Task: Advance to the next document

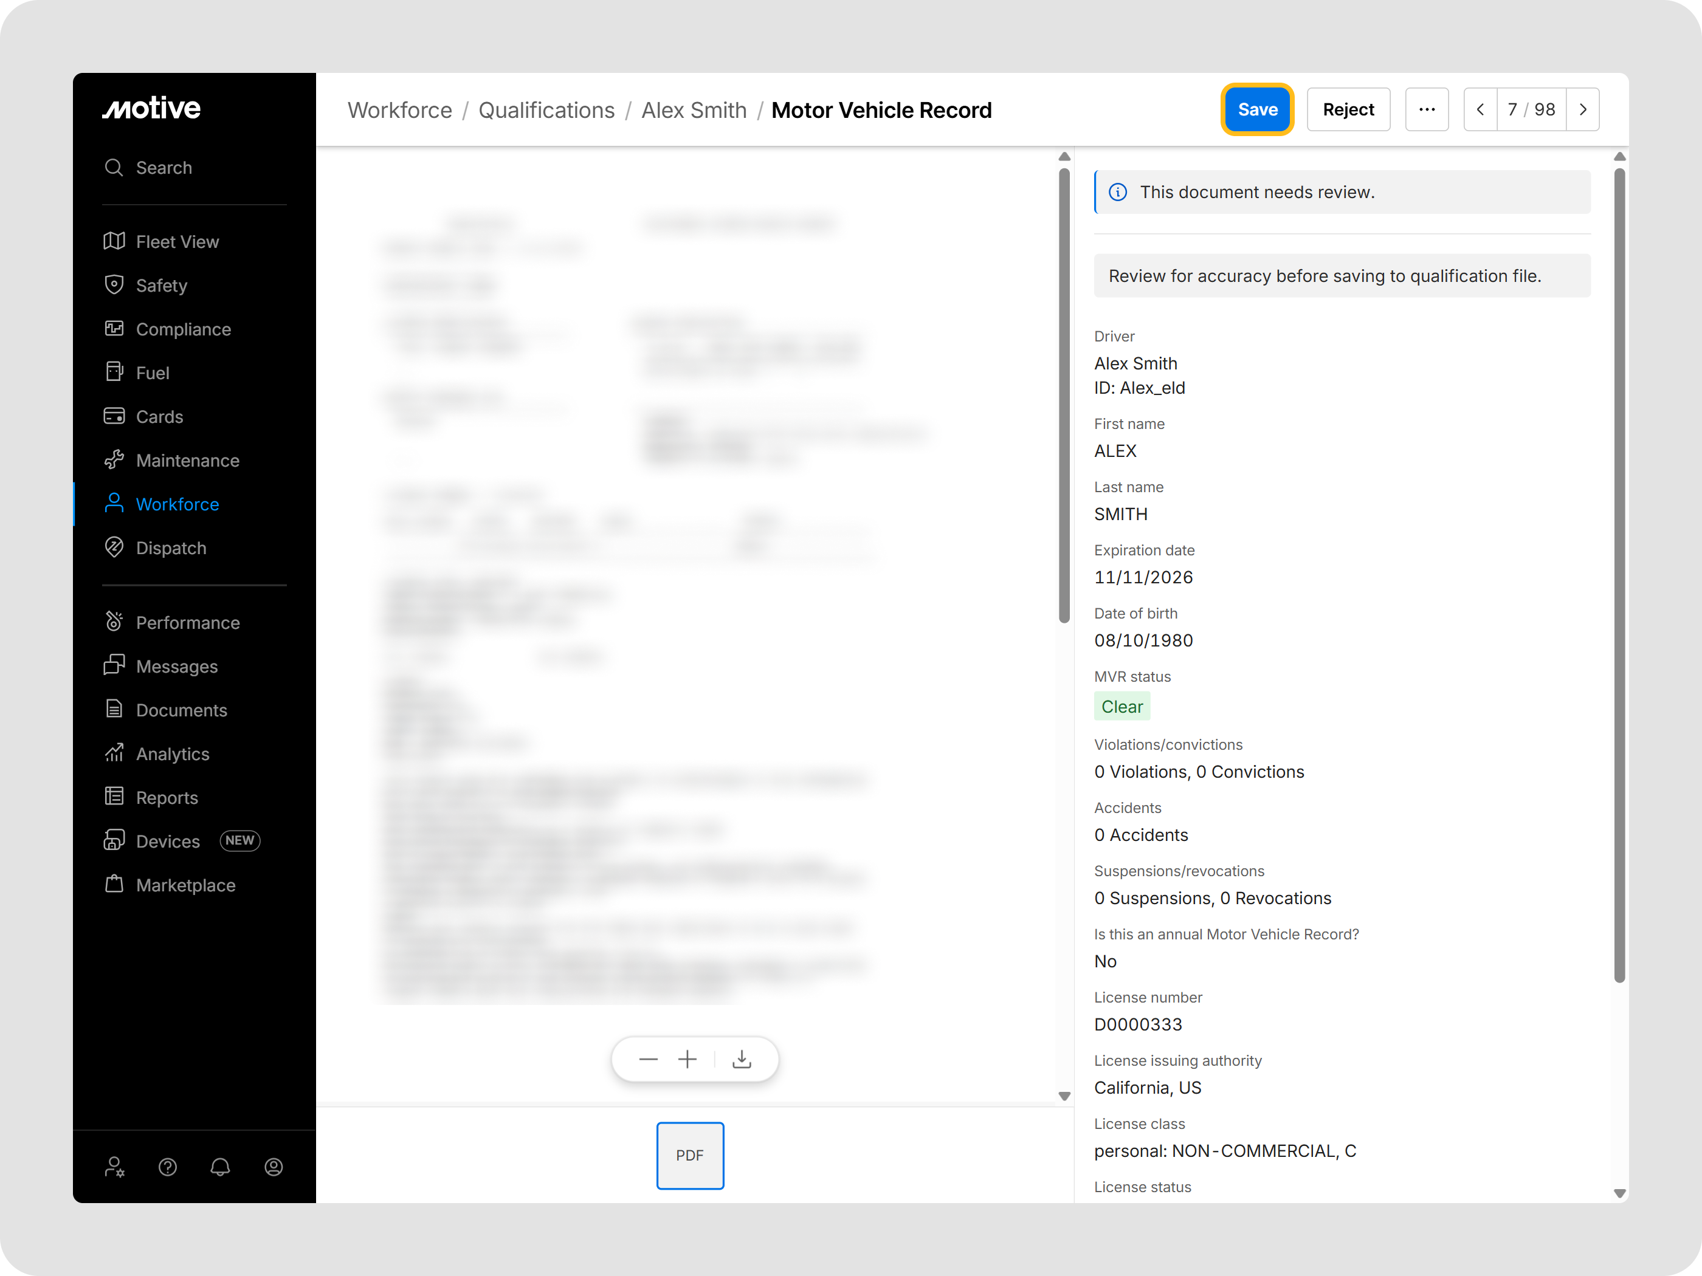Action: 1583,109
